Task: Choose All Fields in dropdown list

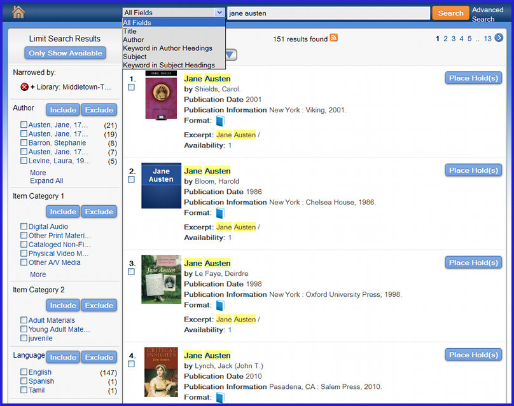Action: (x=174, y=23)
